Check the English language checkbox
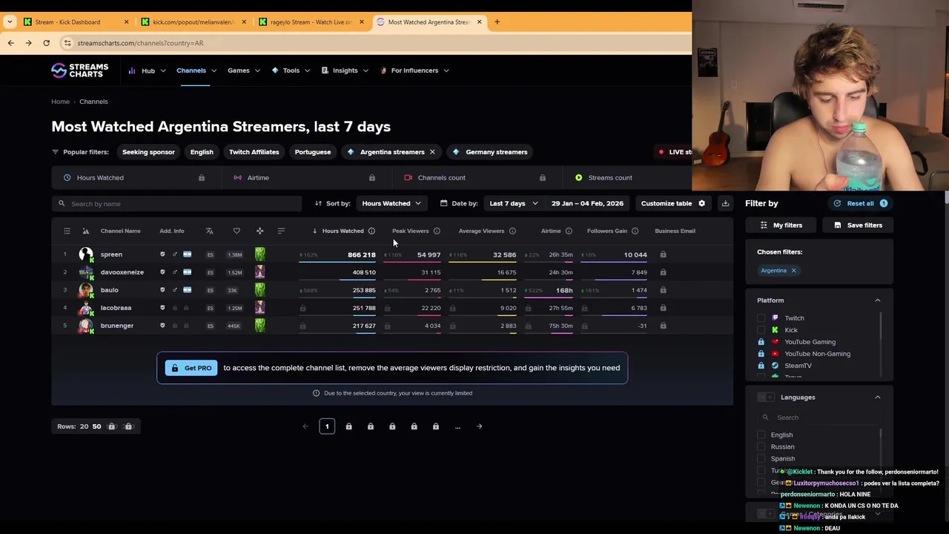This screenshot has height=534, width=949. [761, 435]
